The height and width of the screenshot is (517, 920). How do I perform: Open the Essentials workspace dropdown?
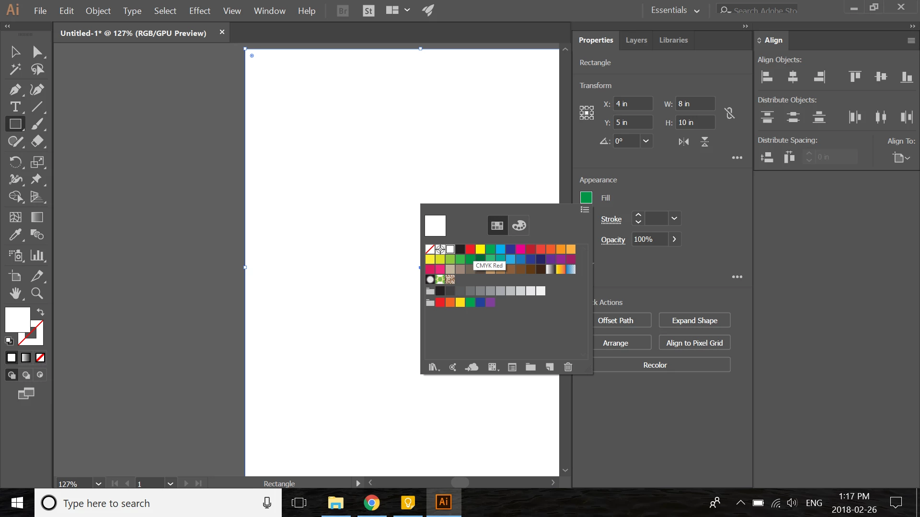[x=675, y=10]
